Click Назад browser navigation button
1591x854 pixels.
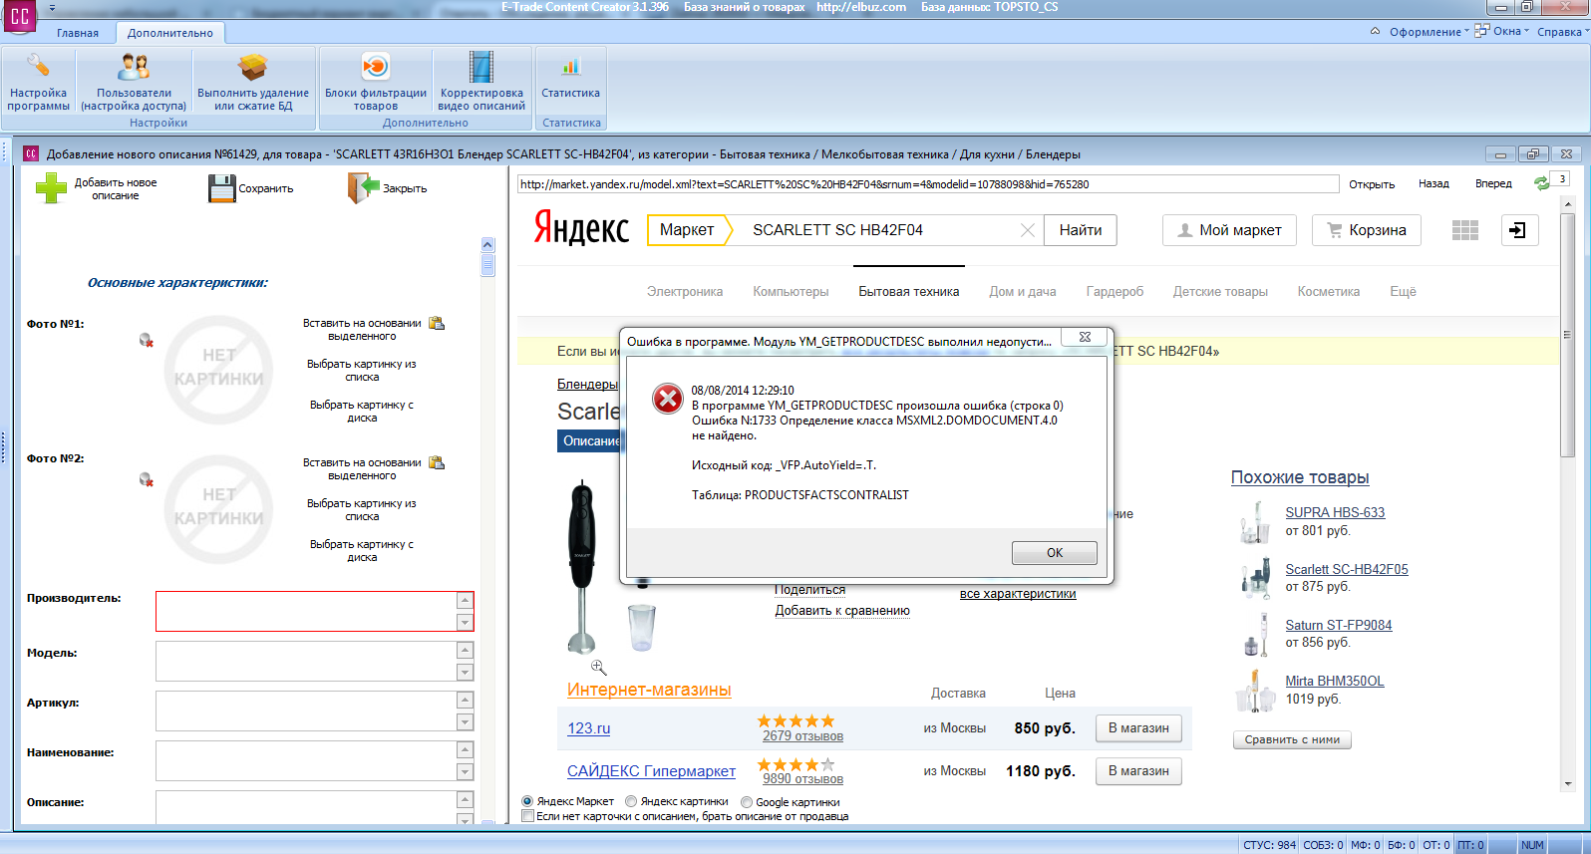(x=1433, y=183)
